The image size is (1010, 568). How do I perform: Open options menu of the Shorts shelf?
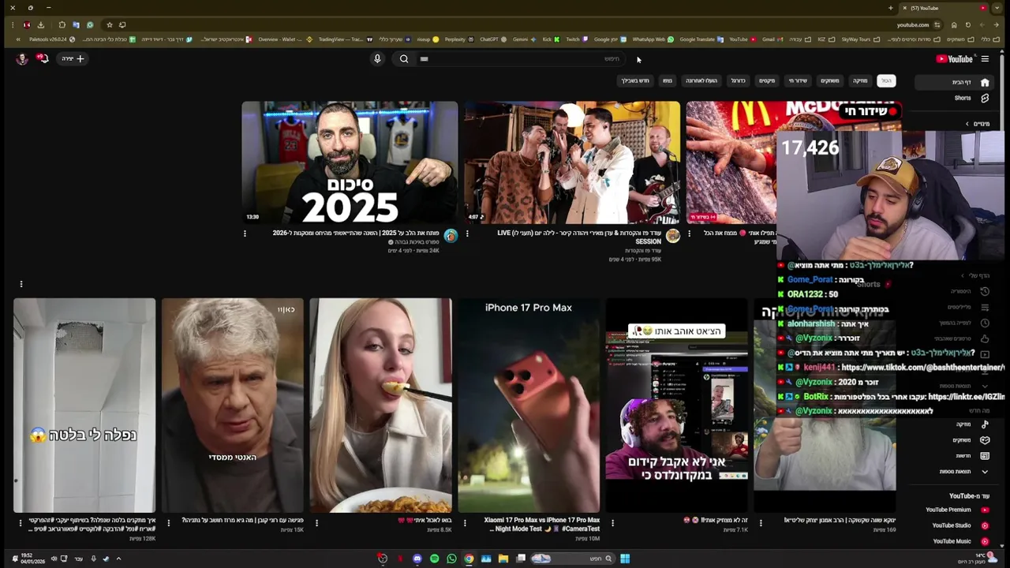point(21,284)
